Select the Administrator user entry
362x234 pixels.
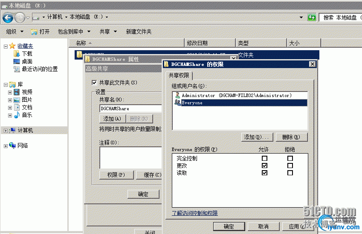[x=240, y=95]
